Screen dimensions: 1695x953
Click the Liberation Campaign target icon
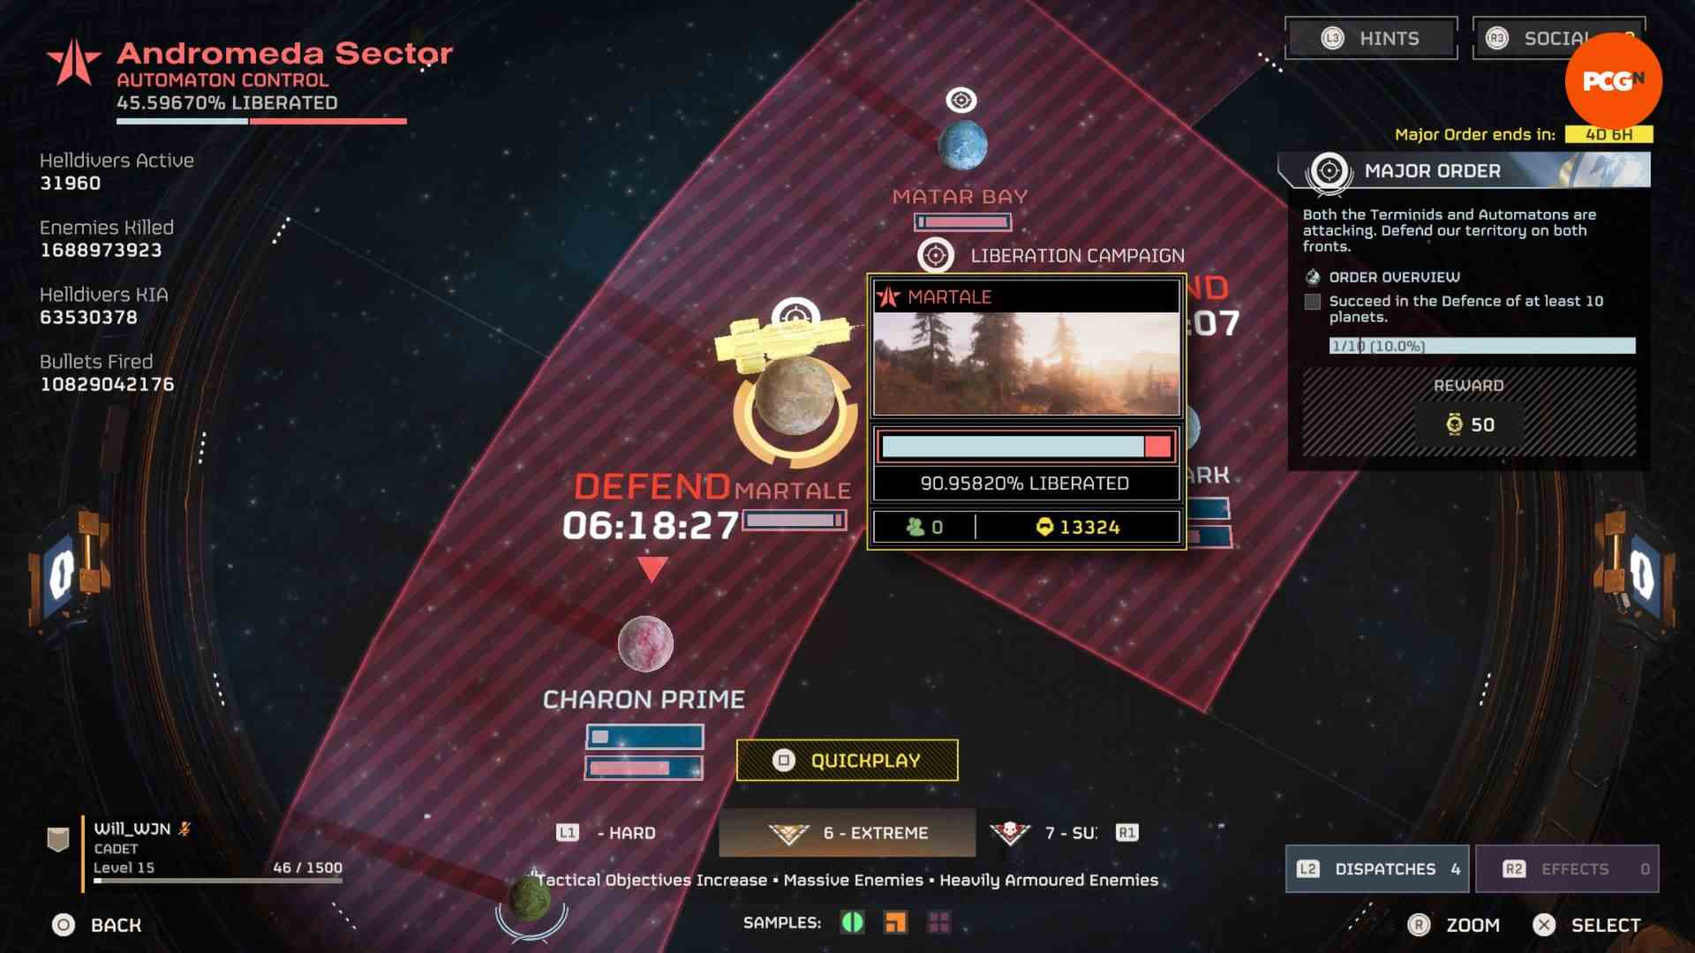[938, 255]
